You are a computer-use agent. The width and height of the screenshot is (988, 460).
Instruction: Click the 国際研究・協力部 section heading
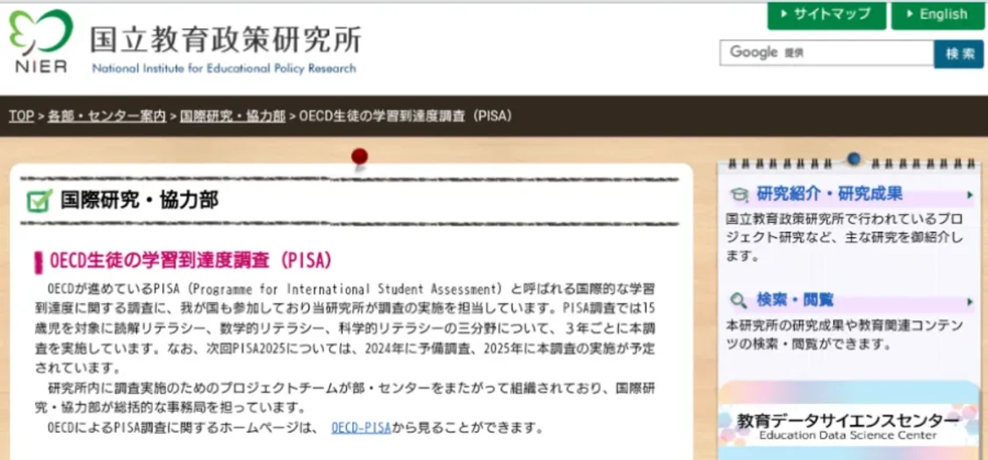click(x=140, y=200)
